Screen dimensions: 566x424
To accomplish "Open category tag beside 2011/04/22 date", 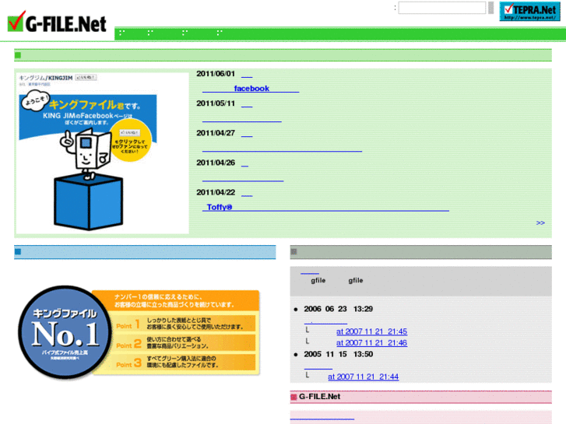I will pos(247,193).
